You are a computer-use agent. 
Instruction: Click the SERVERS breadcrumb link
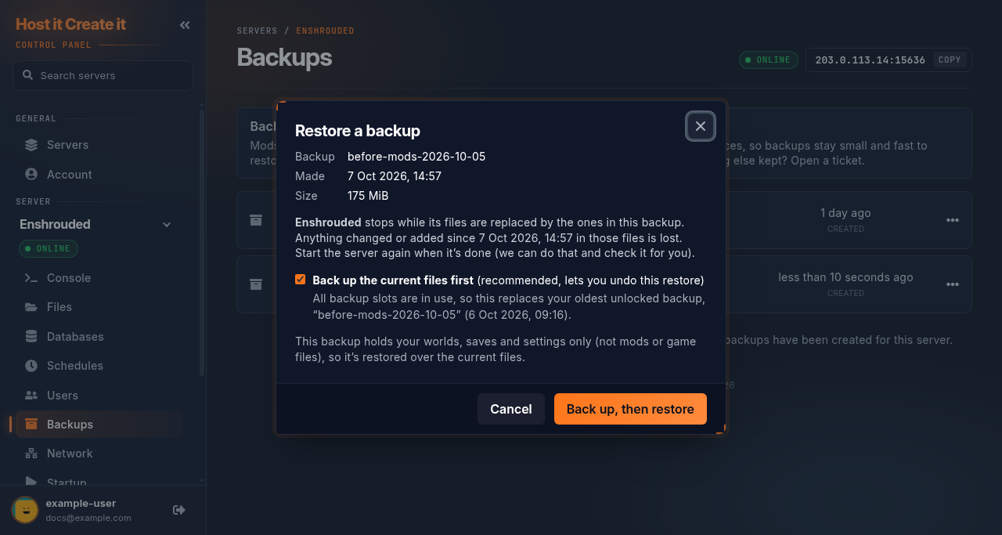pyautogui.click(x=258, y=31)
